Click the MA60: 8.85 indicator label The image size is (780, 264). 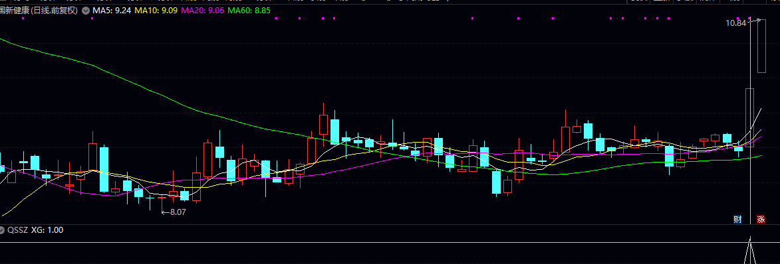(x=249, y=11)
